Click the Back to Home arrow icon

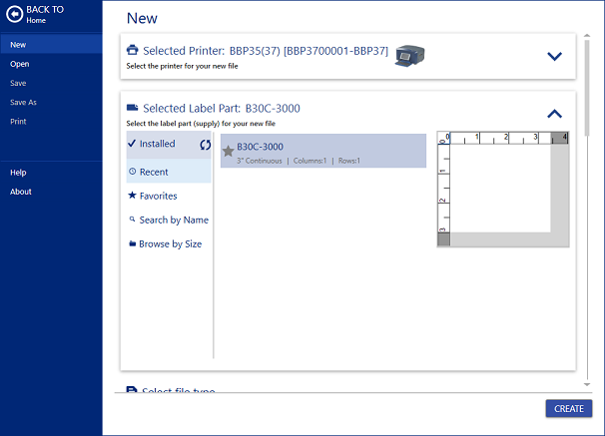pyautogui.click(x=15, y=15)
